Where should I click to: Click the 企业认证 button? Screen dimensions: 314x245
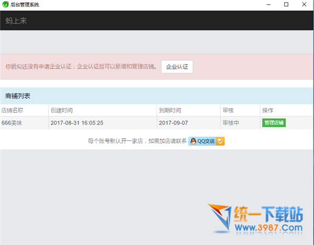(177, 66)
